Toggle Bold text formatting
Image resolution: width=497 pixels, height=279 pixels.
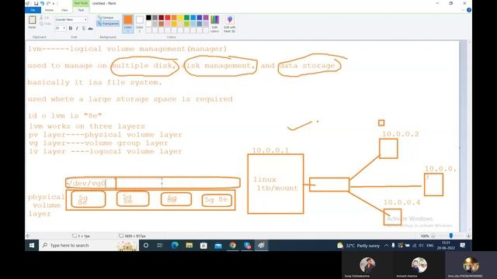[x=71, y=28]
